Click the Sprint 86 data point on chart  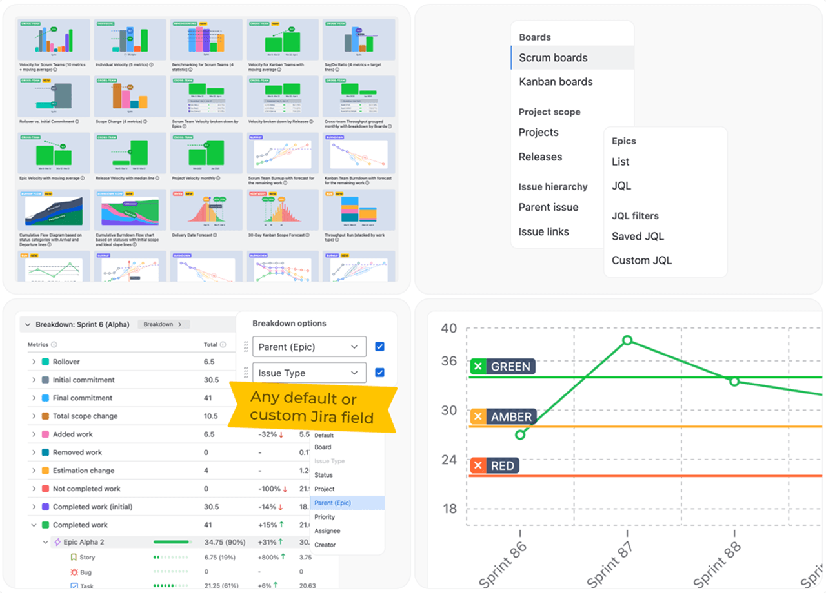coord(520,434)
